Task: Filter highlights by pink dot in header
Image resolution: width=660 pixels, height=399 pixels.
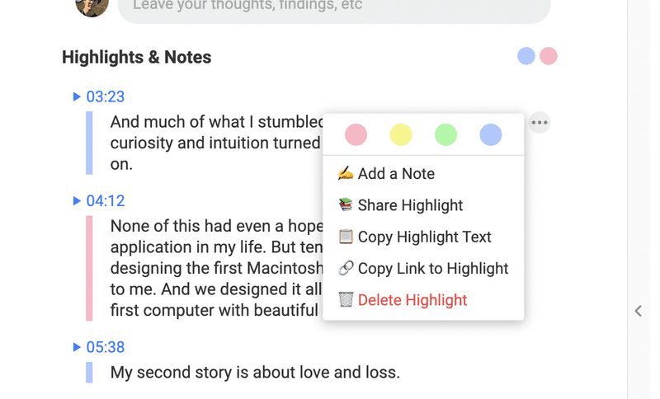Action: (548, 56)
